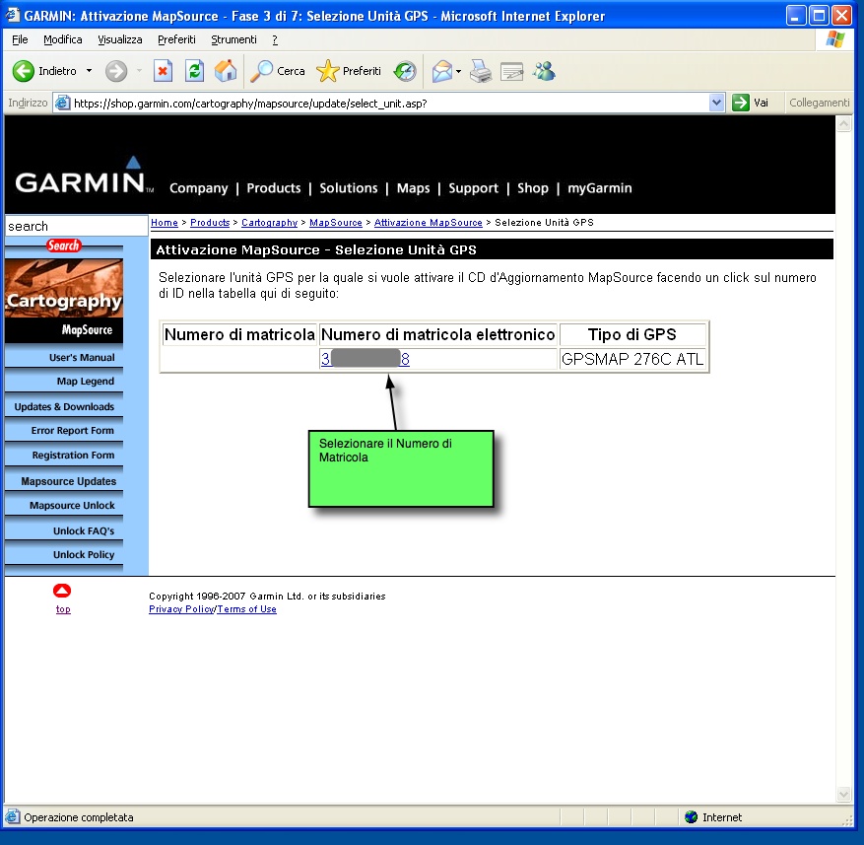This screenshot has width=864, height=845.
Task: Go to Home page icon
Action: (x=226, y=71)
